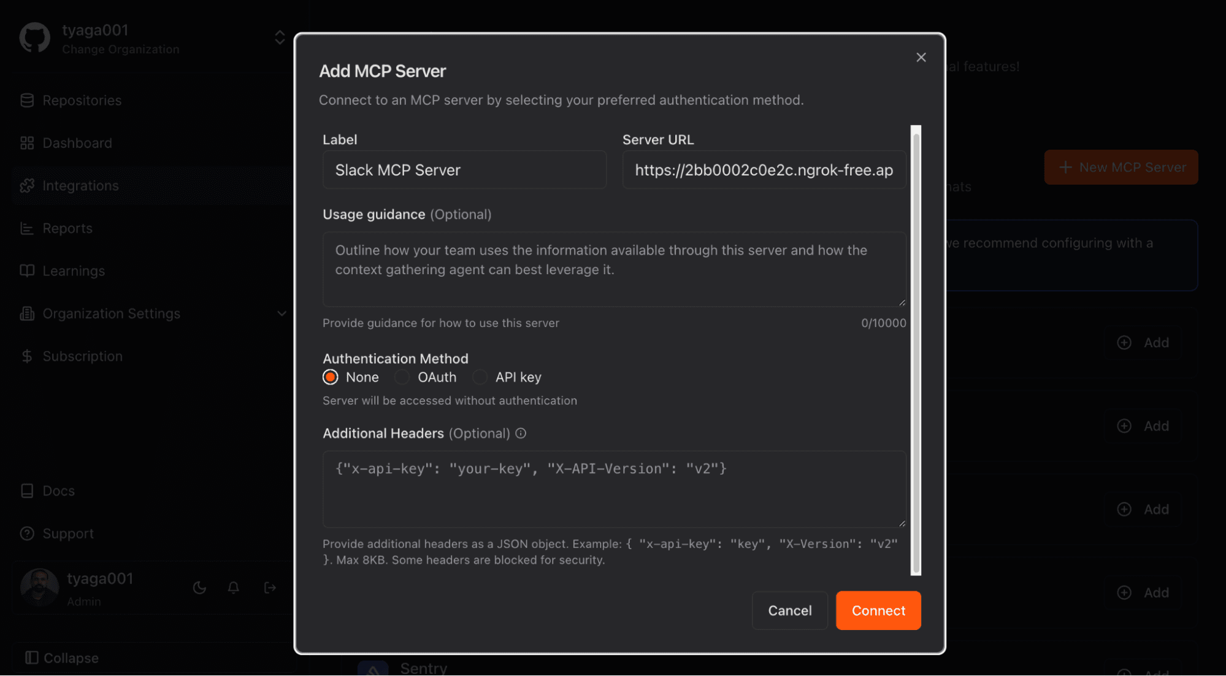Expand the Organization Settings menu
Viewport: 1226px width, 676px height.
[282, 313]
